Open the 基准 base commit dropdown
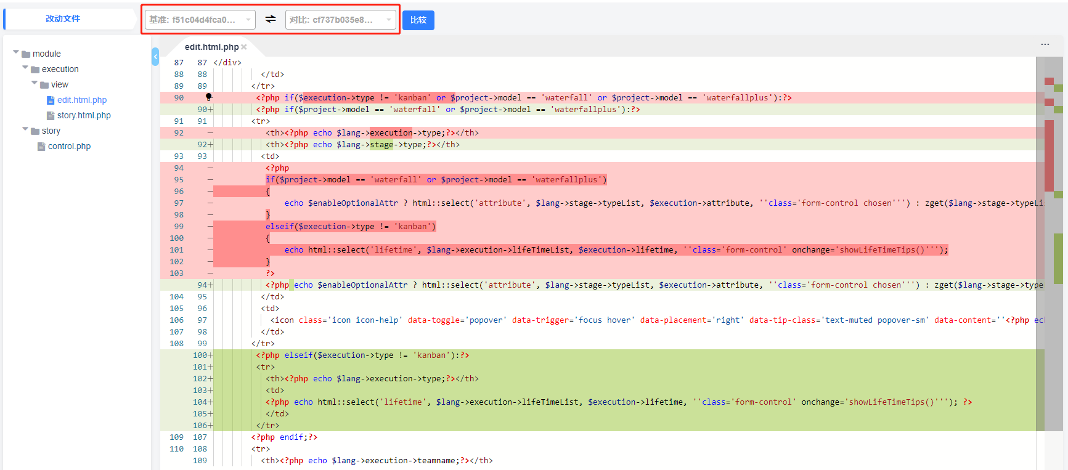This screenshot has height=470, width=1068. (200, 20)
